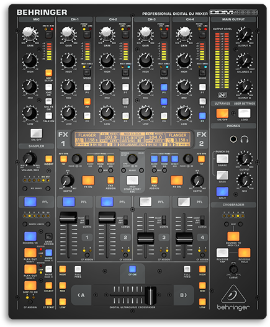Toggle the SPLIT button in phones section
This screenshot has height=327, width=270.
(222, 192)
